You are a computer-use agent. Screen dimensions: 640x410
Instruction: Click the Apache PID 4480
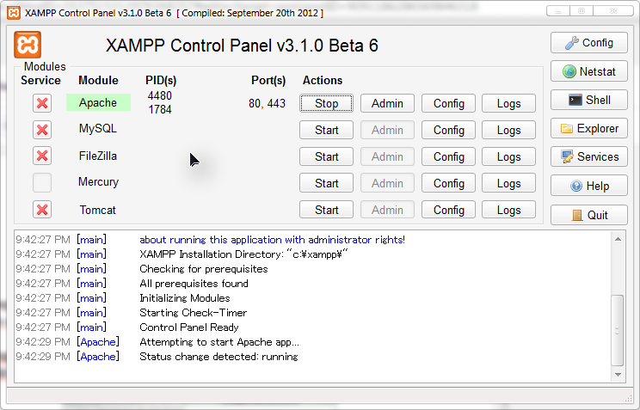160,96
